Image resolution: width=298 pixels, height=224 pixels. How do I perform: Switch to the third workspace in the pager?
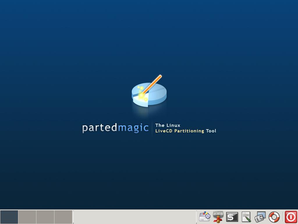45,217
